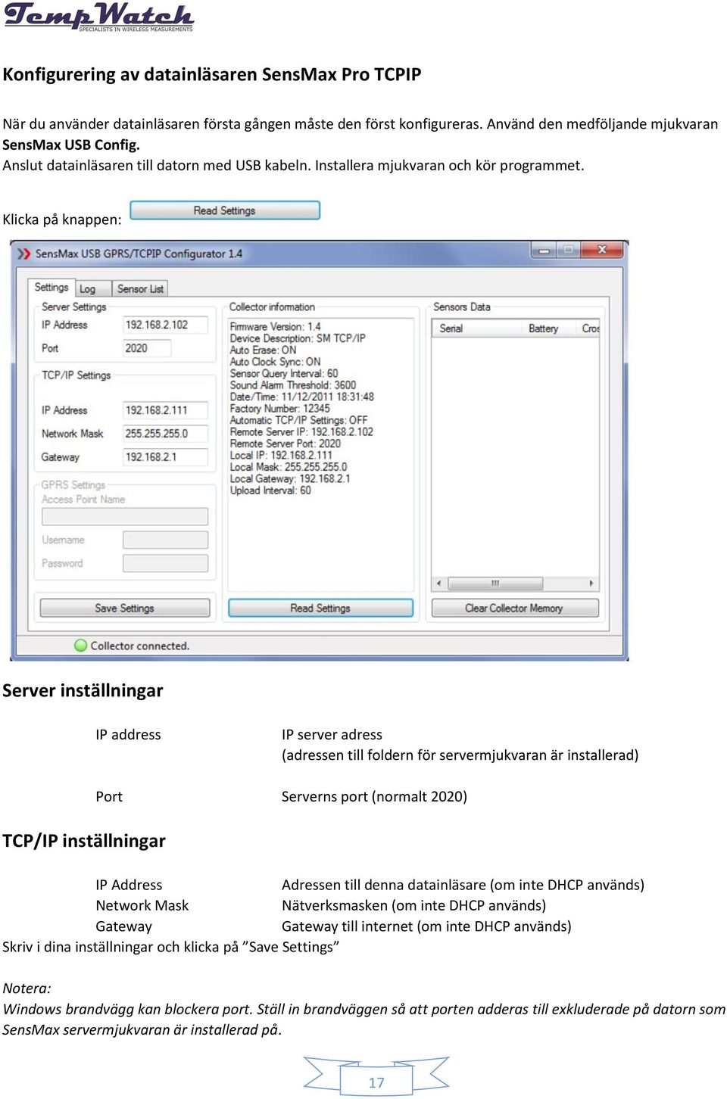Click the scrollbar right arrow in Sensors Data

[x=591, y=584]
